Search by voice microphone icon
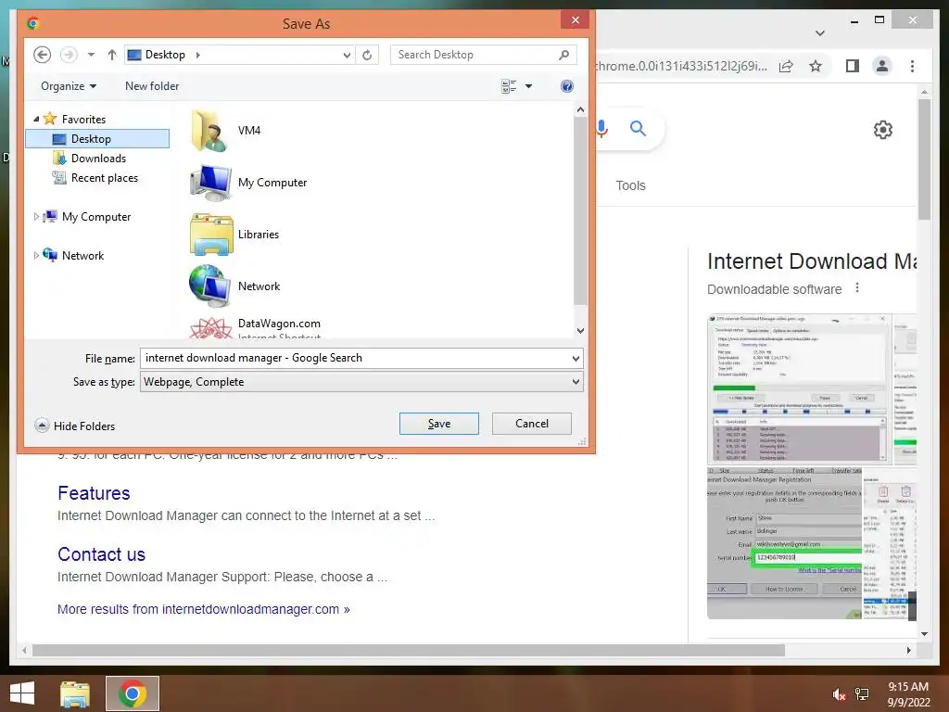The width and height of the screenshot is (949, 712). pyautogui.click(x=602, y=128)
